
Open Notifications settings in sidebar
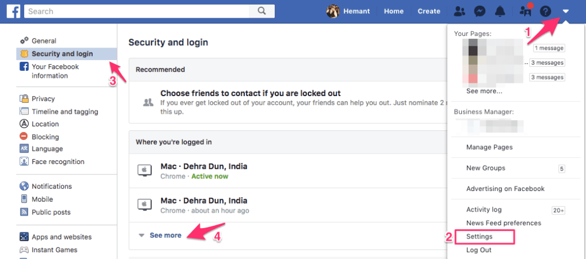click(x=52, y=186)
